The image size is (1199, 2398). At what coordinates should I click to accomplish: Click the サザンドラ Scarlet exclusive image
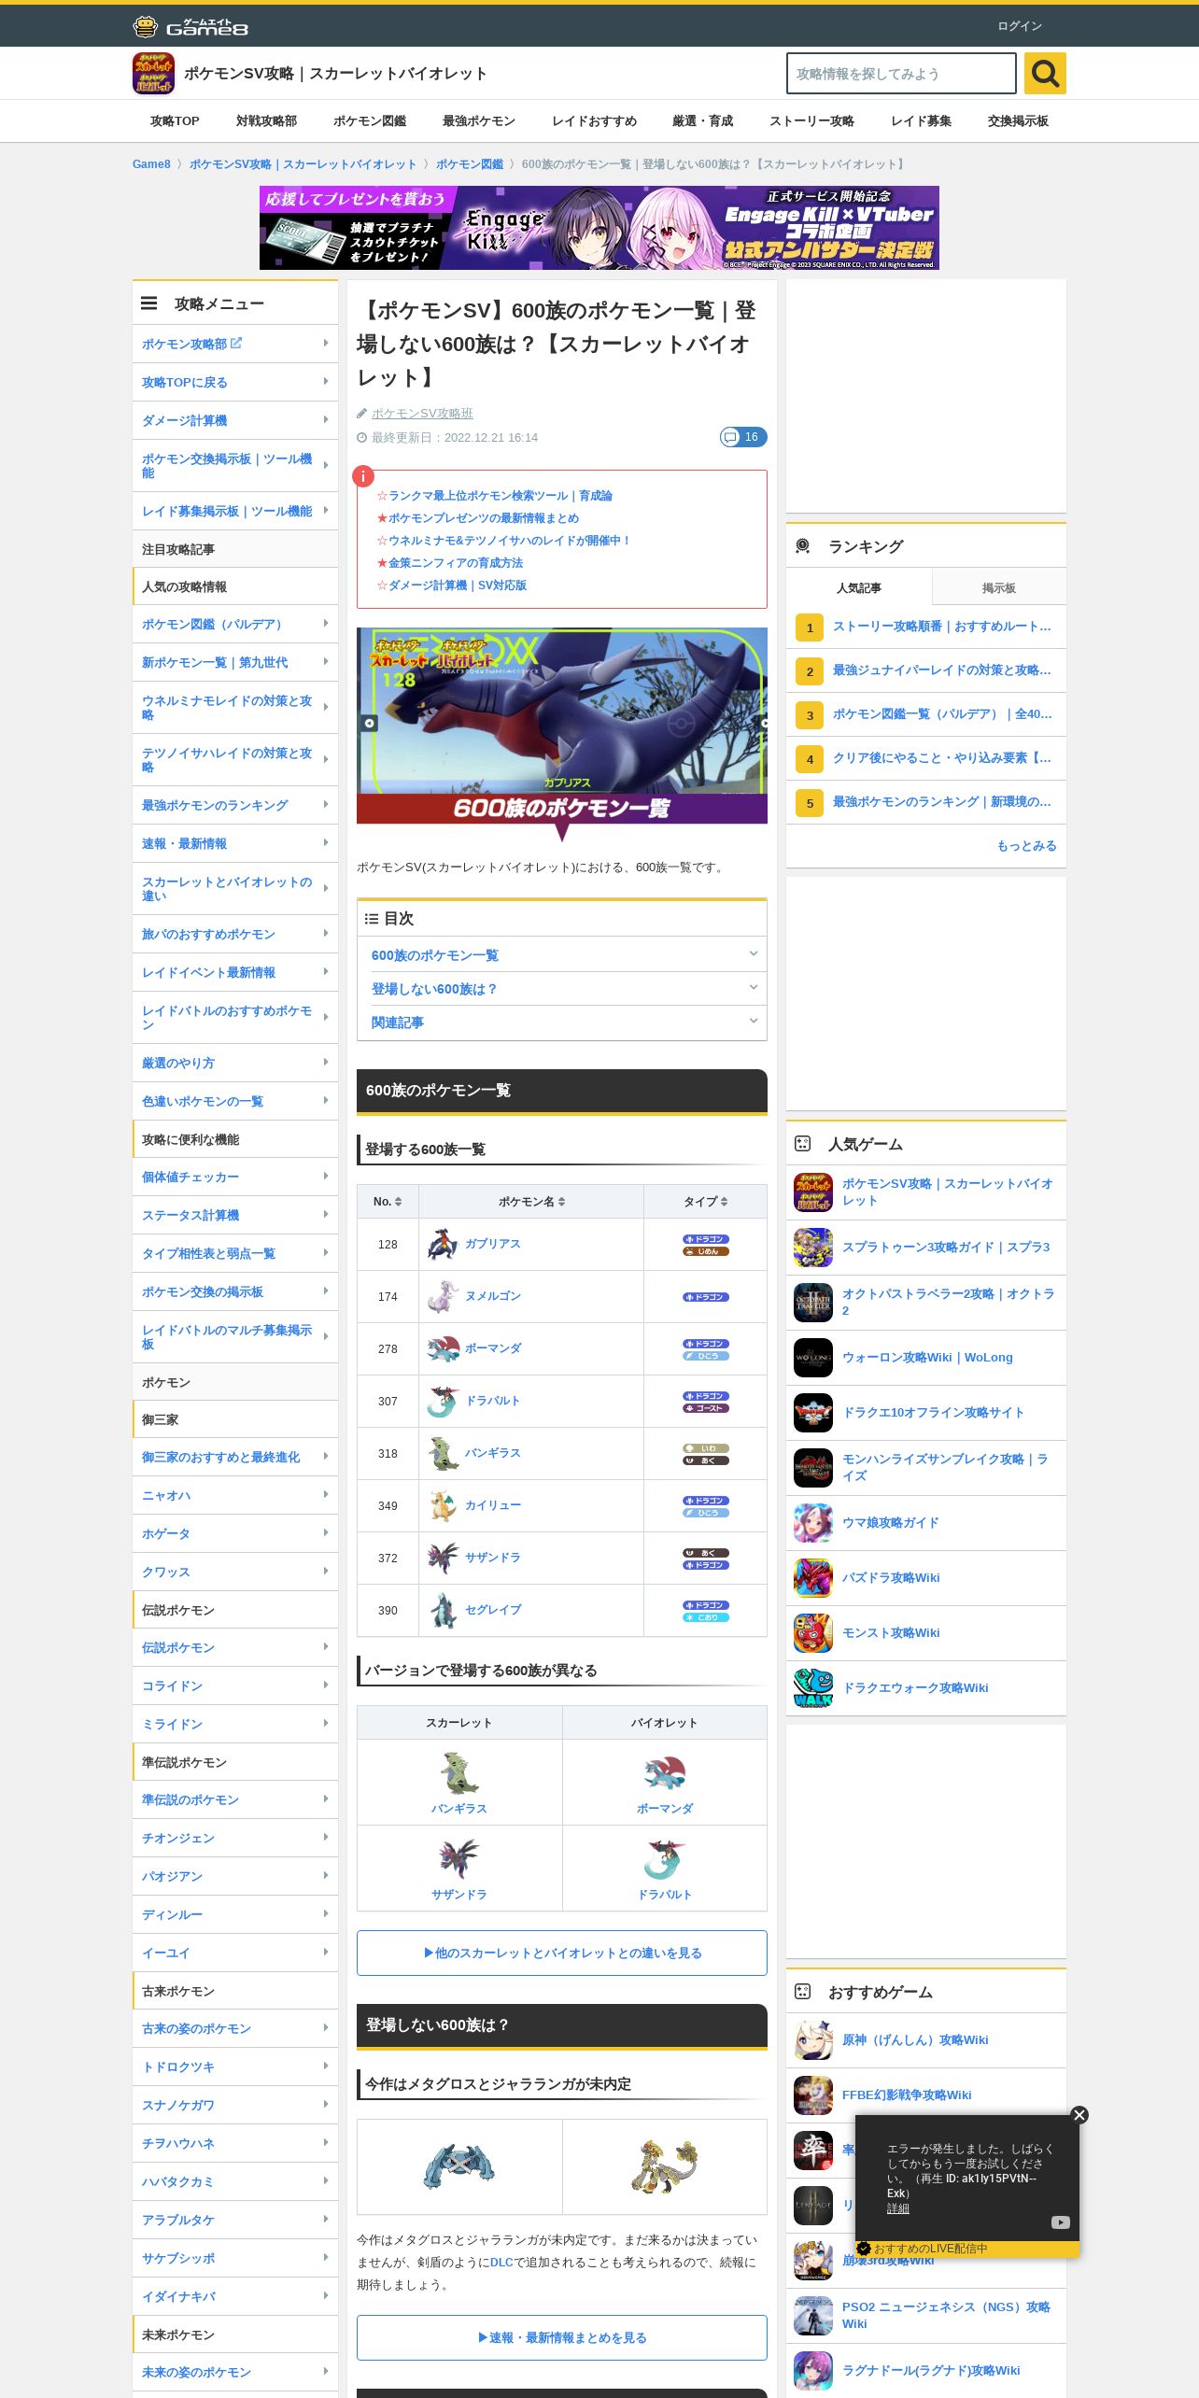point(459,1857)
